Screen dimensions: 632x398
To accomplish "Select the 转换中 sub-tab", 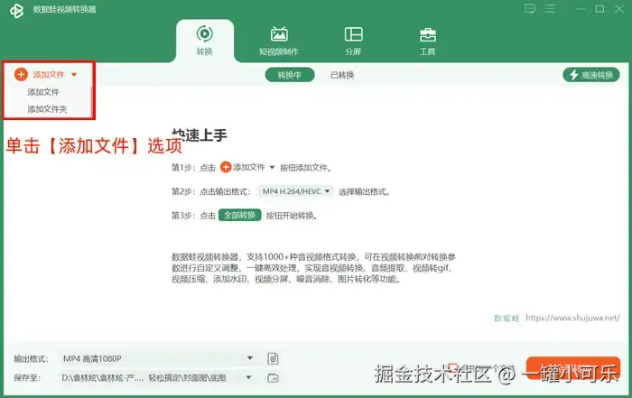I will click(x=290, y=75).
